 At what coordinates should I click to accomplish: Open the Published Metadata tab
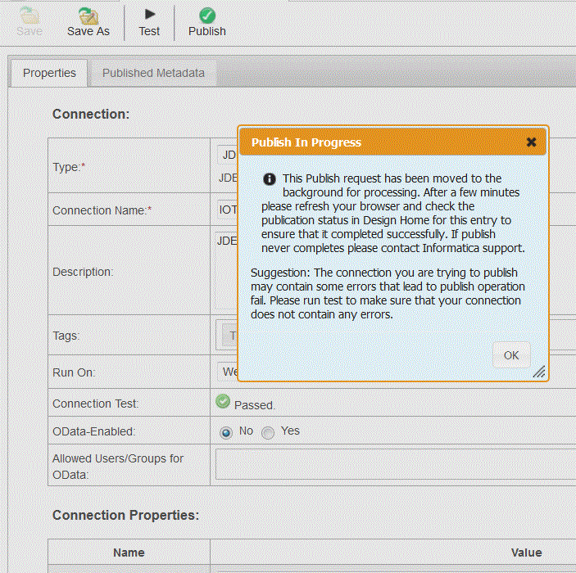click(x=153, y=73)
